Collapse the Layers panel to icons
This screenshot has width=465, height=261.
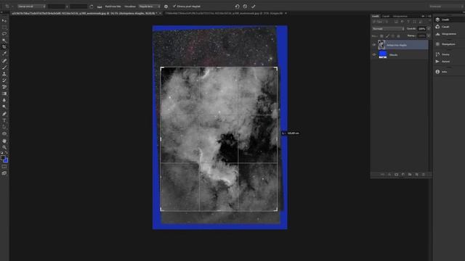(x=423, y=16)
